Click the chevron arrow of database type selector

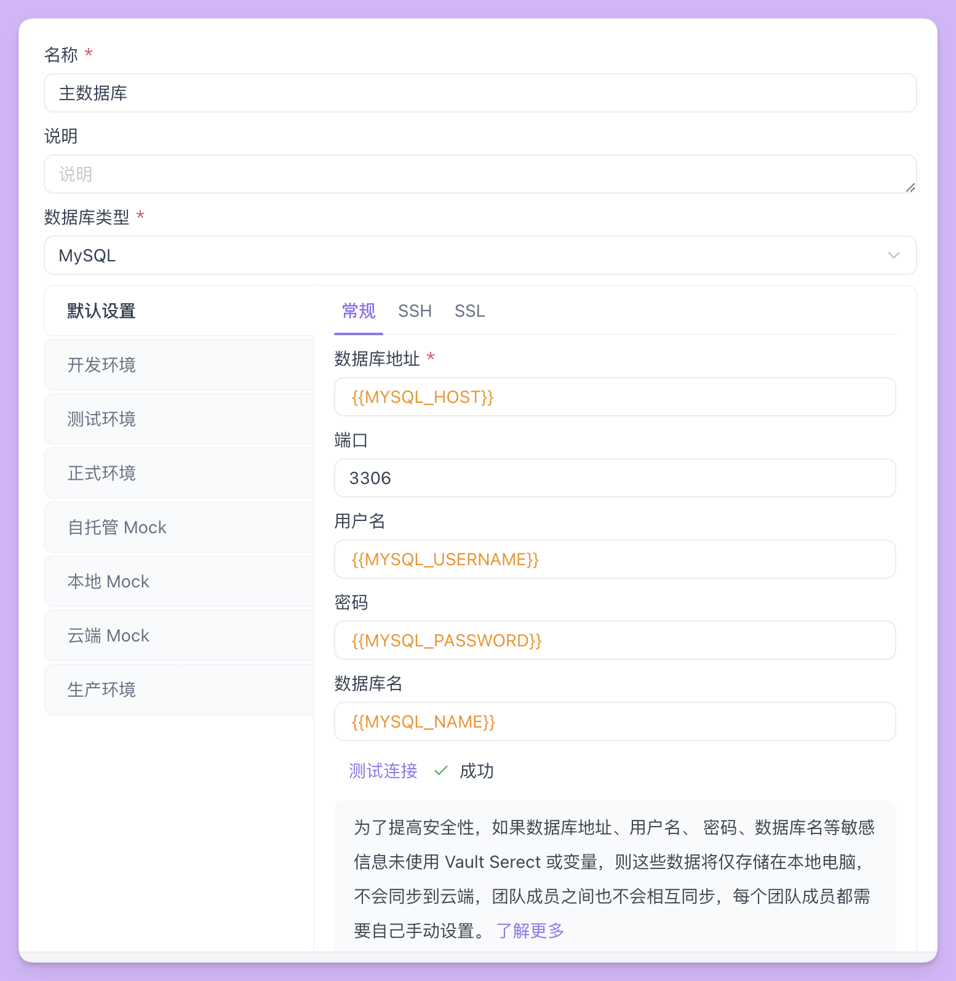pos(893,255)
